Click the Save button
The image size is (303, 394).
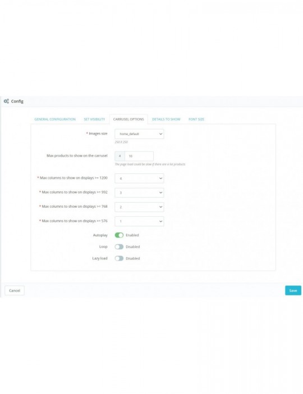(293, 290)
